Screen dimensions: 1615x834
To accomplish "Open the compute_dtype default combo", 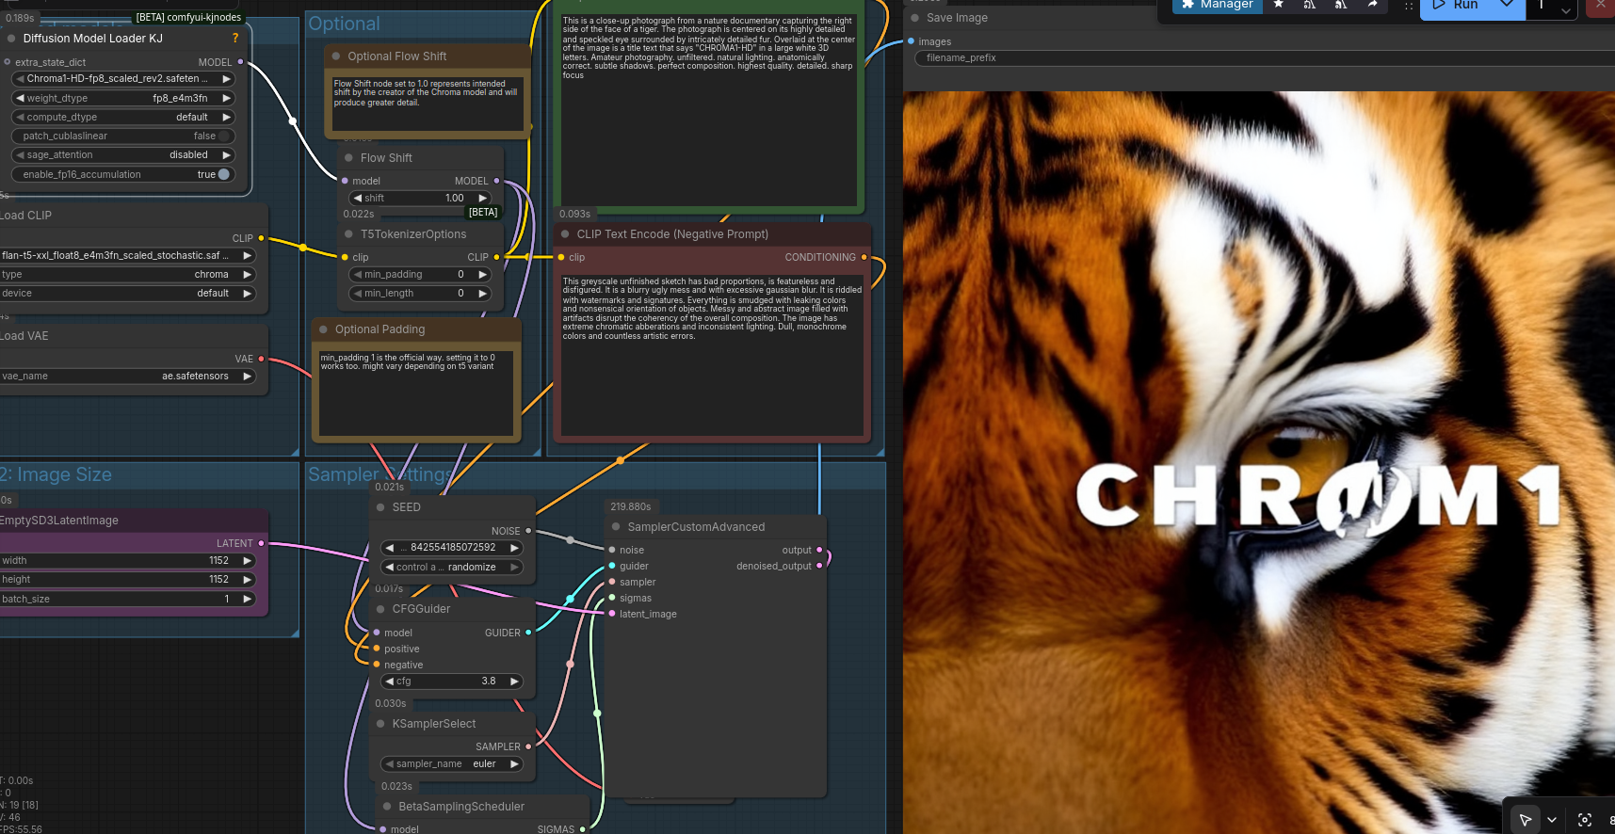I will tap(122, 117).
